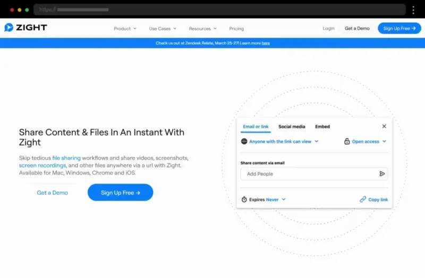Viewport: 425px width, 278px height.
Task: Click the stopwatch icon beside Expires
Action: click(x=244, y=199)
